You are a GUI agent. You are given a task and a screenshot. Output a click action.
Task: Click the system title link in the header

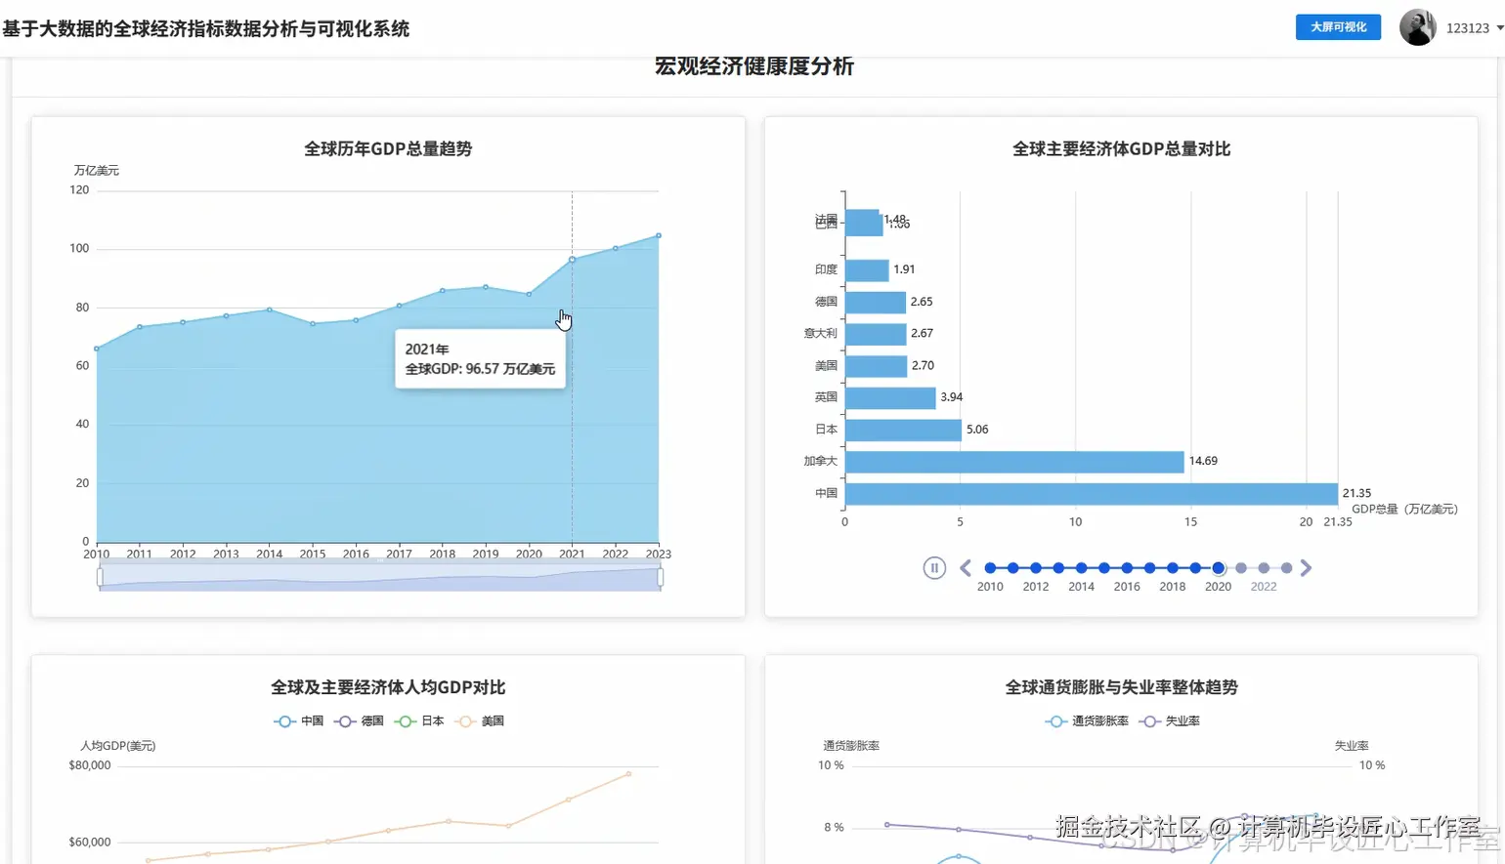[x=207, y=29]
